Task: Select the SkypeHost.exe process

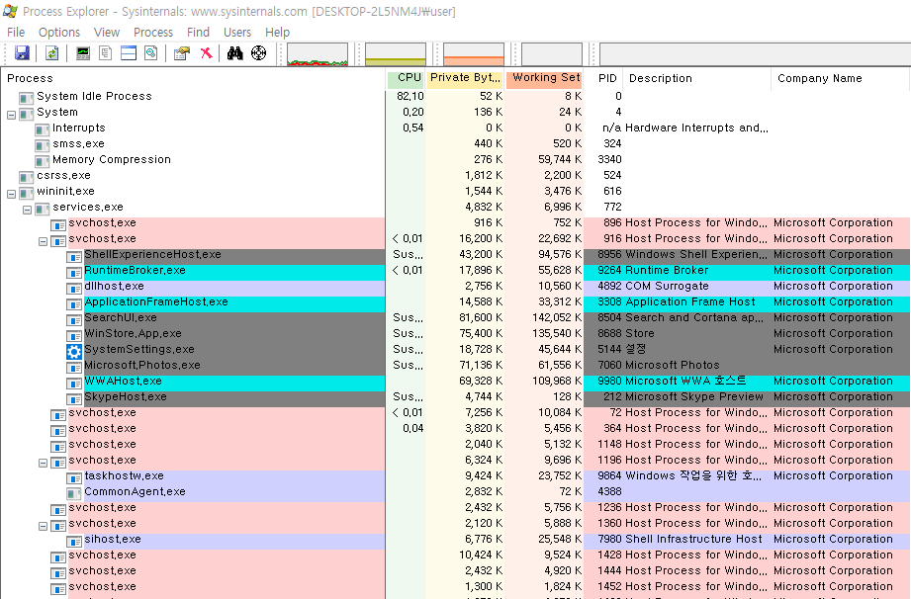Action: (x=126, y=397)
